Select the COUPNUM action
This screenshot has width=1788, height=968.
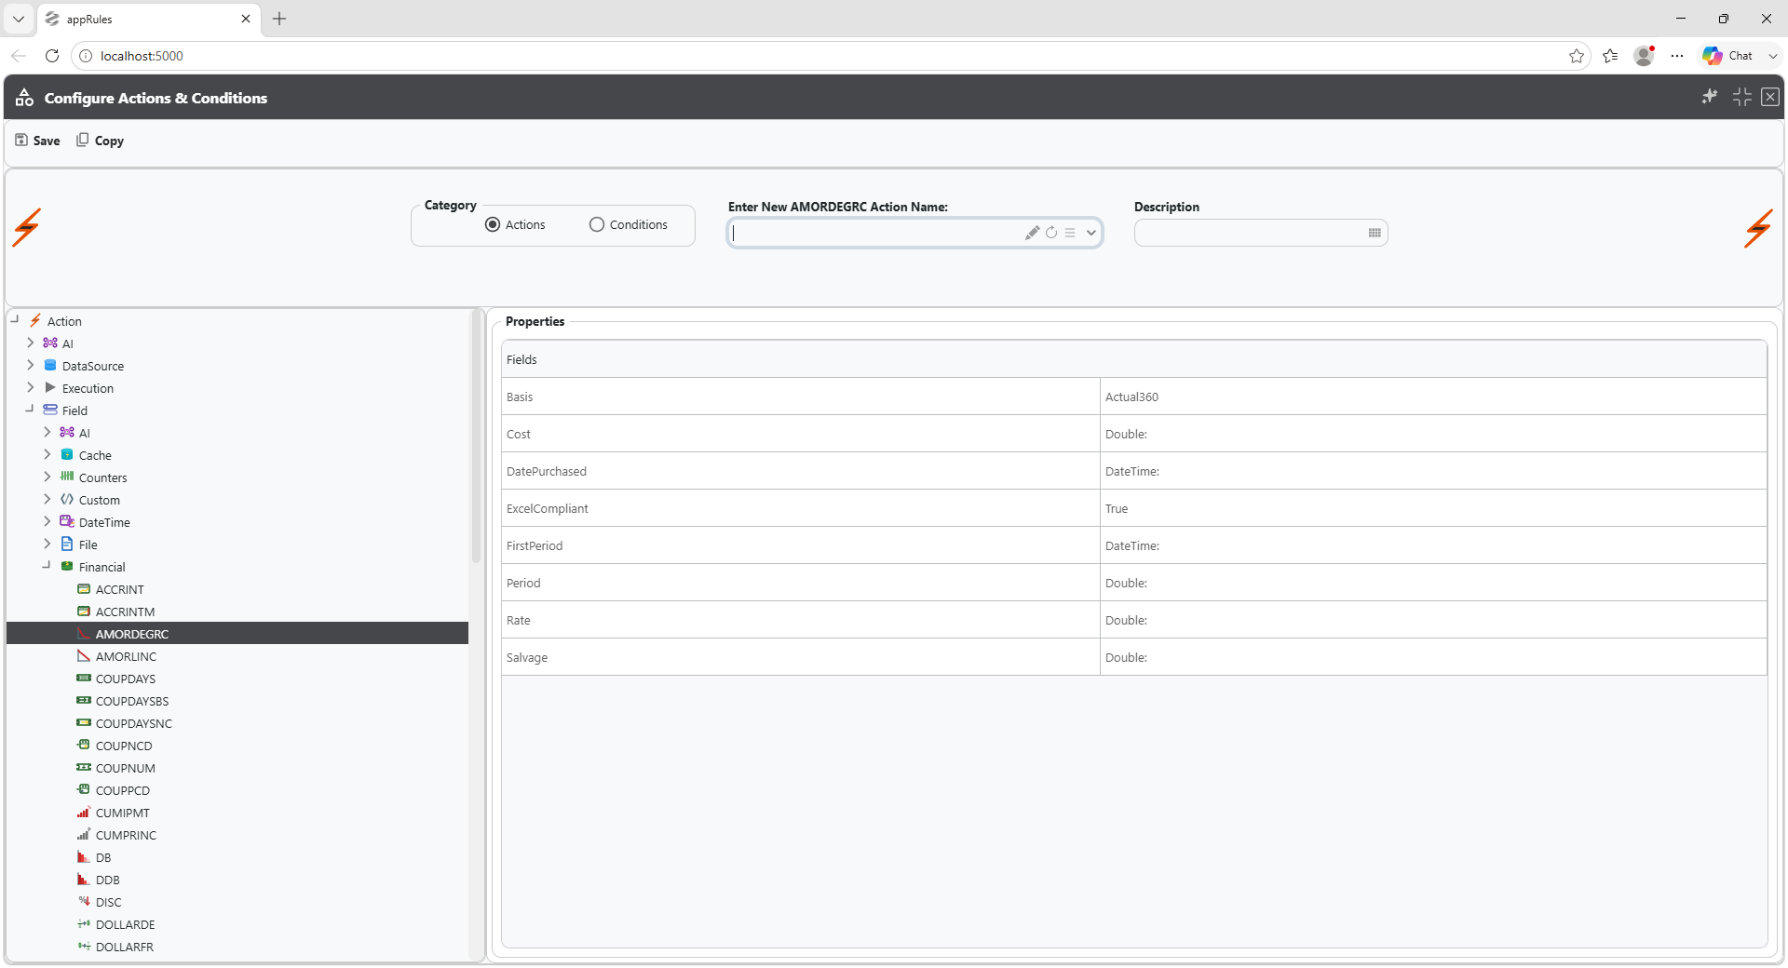tap(125, 768)
